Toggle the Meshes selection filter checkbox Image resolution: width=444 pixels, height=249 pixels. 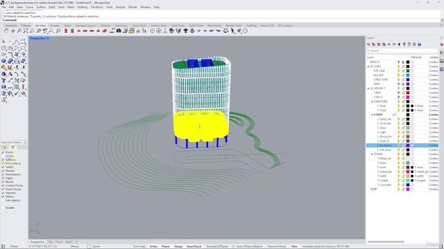[x=3, y=171]
